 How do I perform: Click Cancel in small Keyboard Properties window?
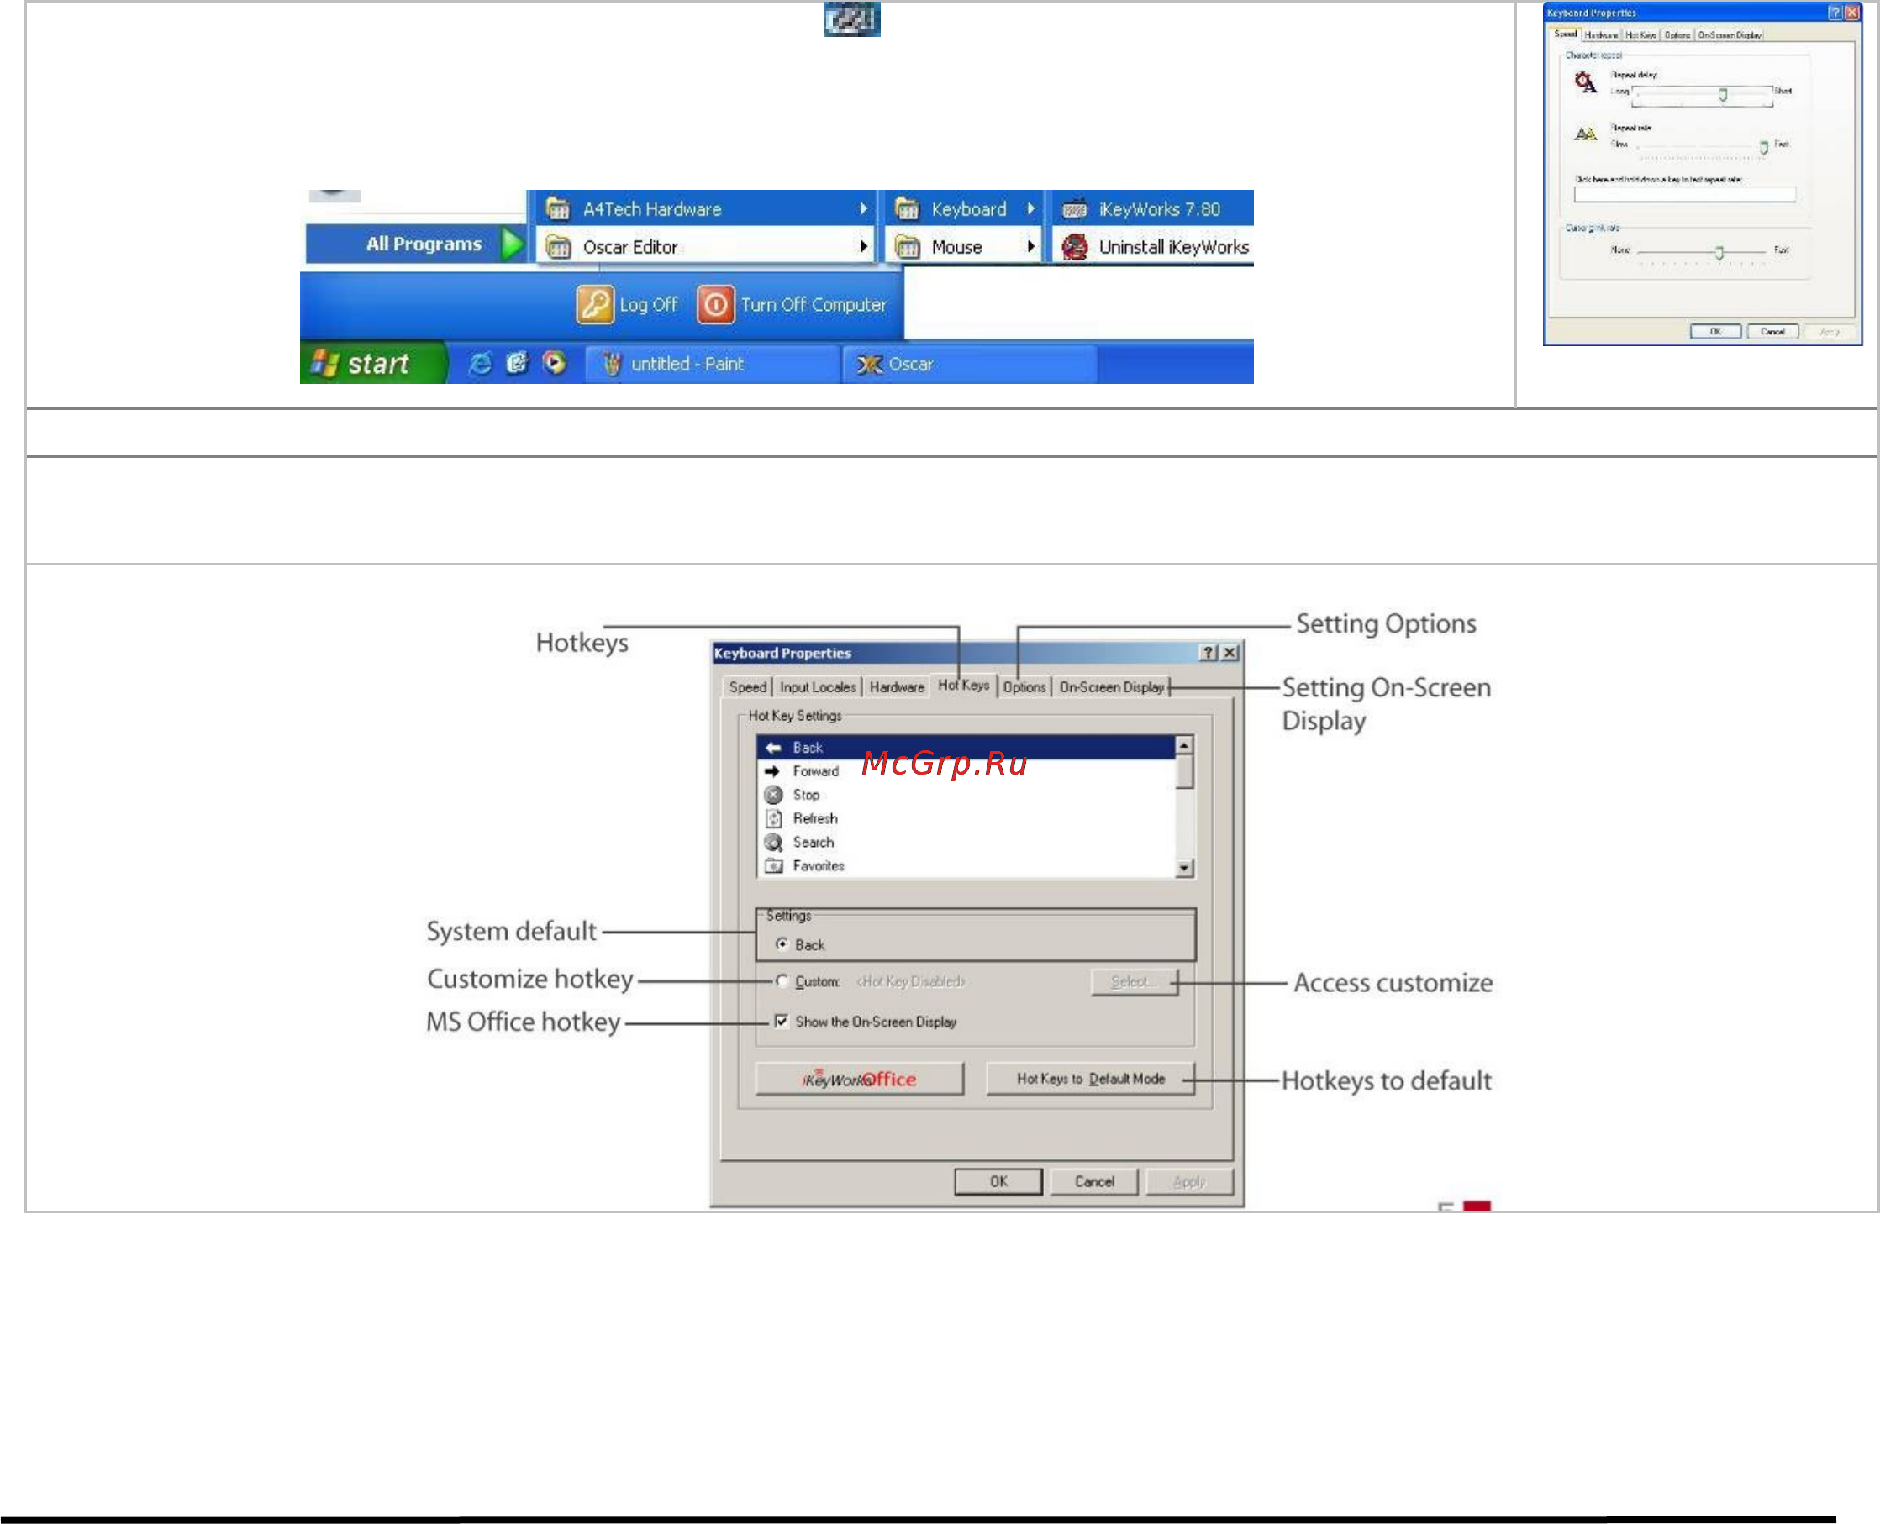1772,331
